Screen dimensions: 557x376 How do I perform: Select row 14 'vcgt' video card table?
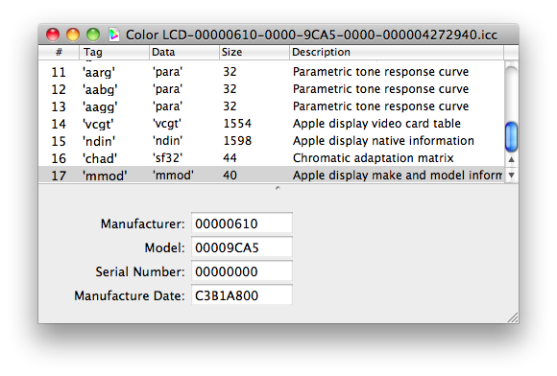[271, 124]
